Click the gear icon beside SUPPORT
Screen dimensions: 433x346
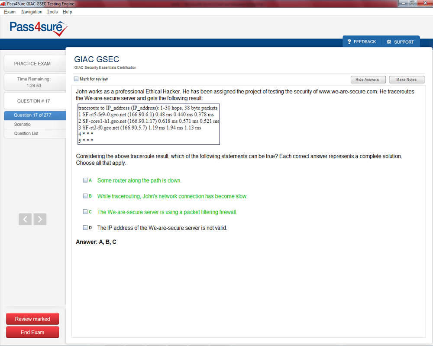click(389, 42)
